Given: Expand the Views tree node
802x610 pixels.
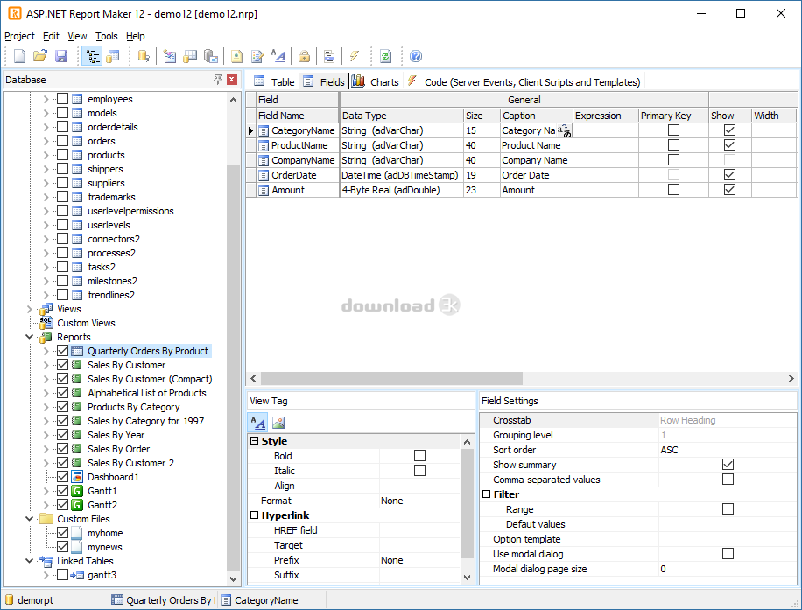Looking at the screenshot, I should point(29,309).
